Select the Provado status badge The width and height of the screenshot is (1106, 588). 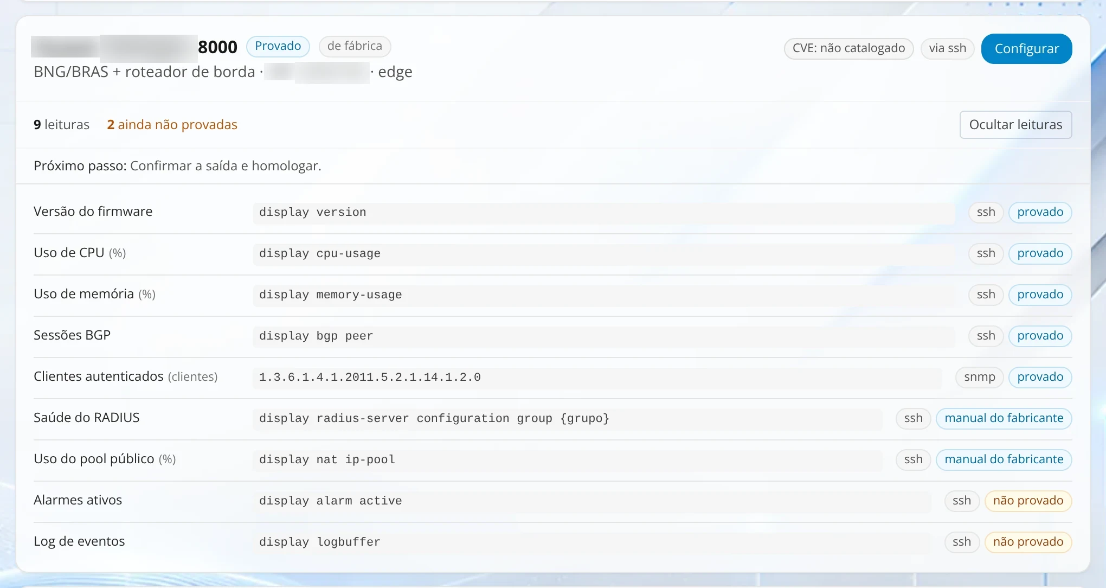point(278,46)
